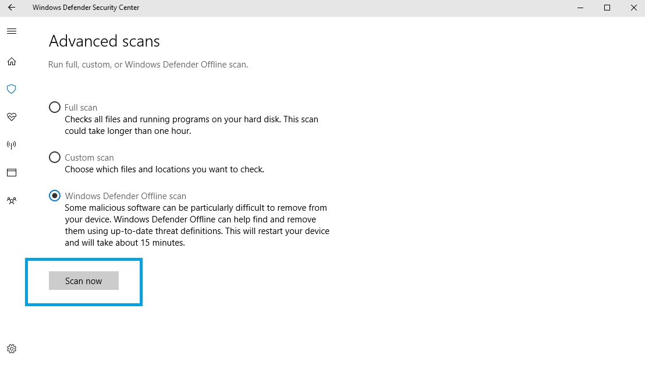The image size is (645, 365).
Task: Click the Full scan description paragraph
Action: click(x=192, y=125)
